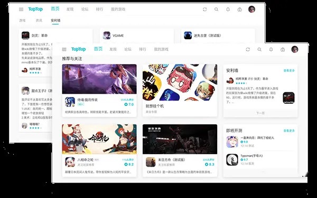Click 查看更多 link in 即将开测 panel
The width and height of the screenshot is (317, 198).
pyautogui.click(x=289, y=131)
